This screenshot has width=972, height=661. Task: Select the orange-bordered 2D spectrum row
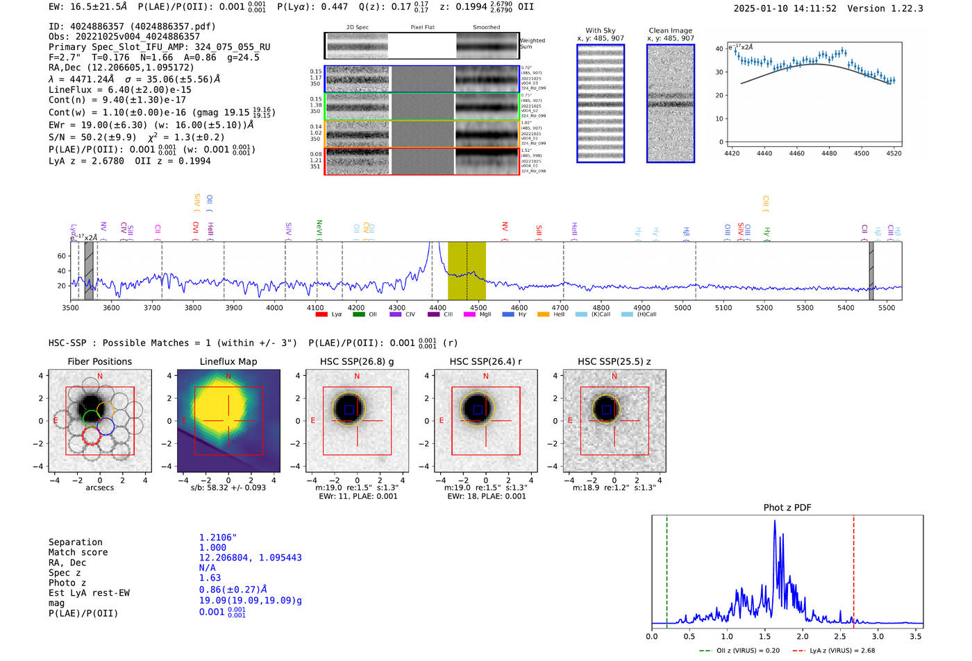422,134
